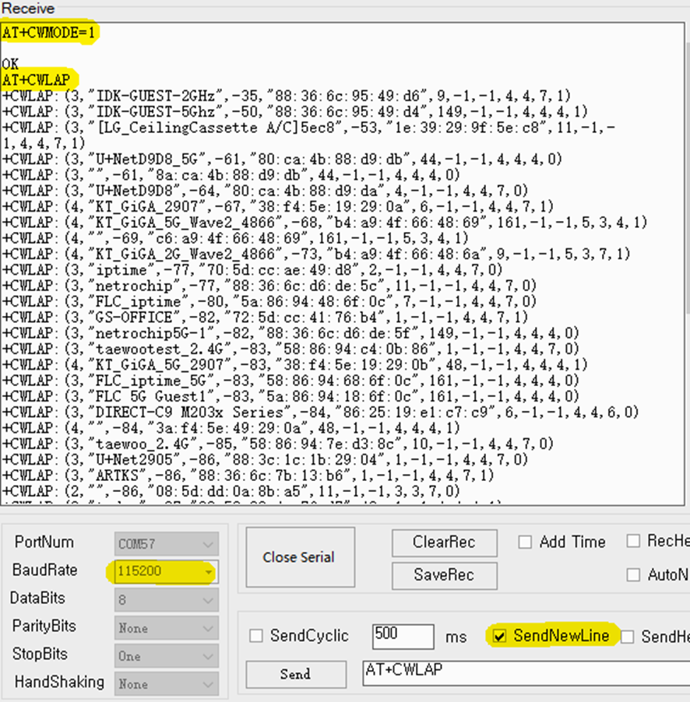Click the netrochip scan result line
690x702 pixels.
click(269, 286)
